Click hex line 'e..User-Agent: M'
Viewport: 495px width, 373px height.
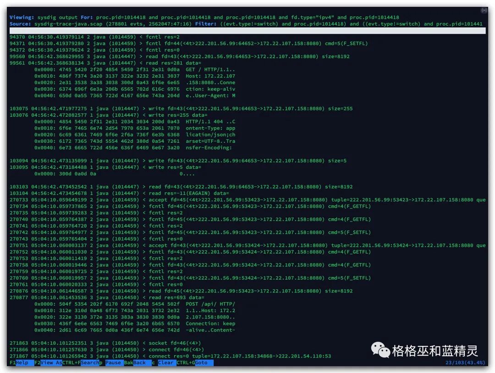135,96
